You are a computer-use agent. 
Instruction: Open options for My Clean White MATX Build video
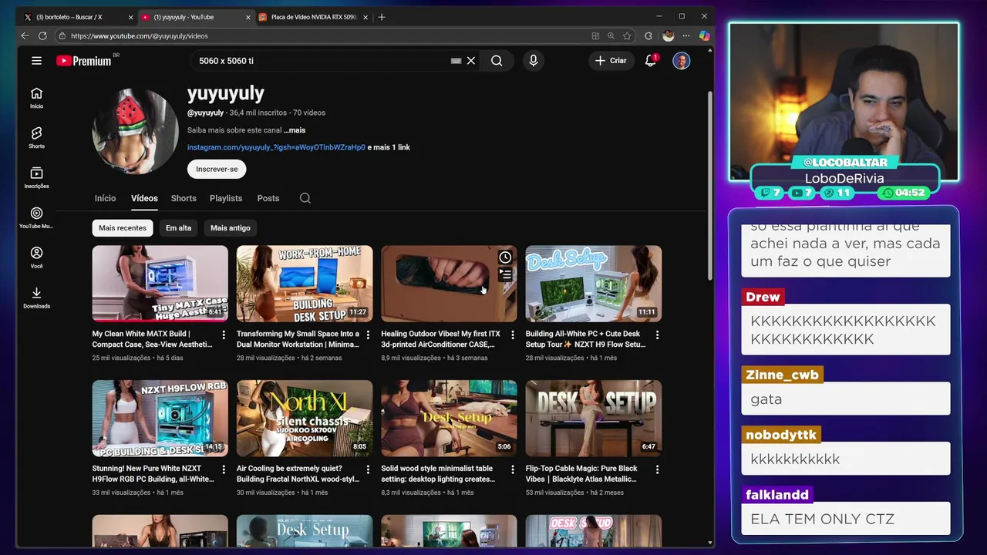tap(224, 335)
